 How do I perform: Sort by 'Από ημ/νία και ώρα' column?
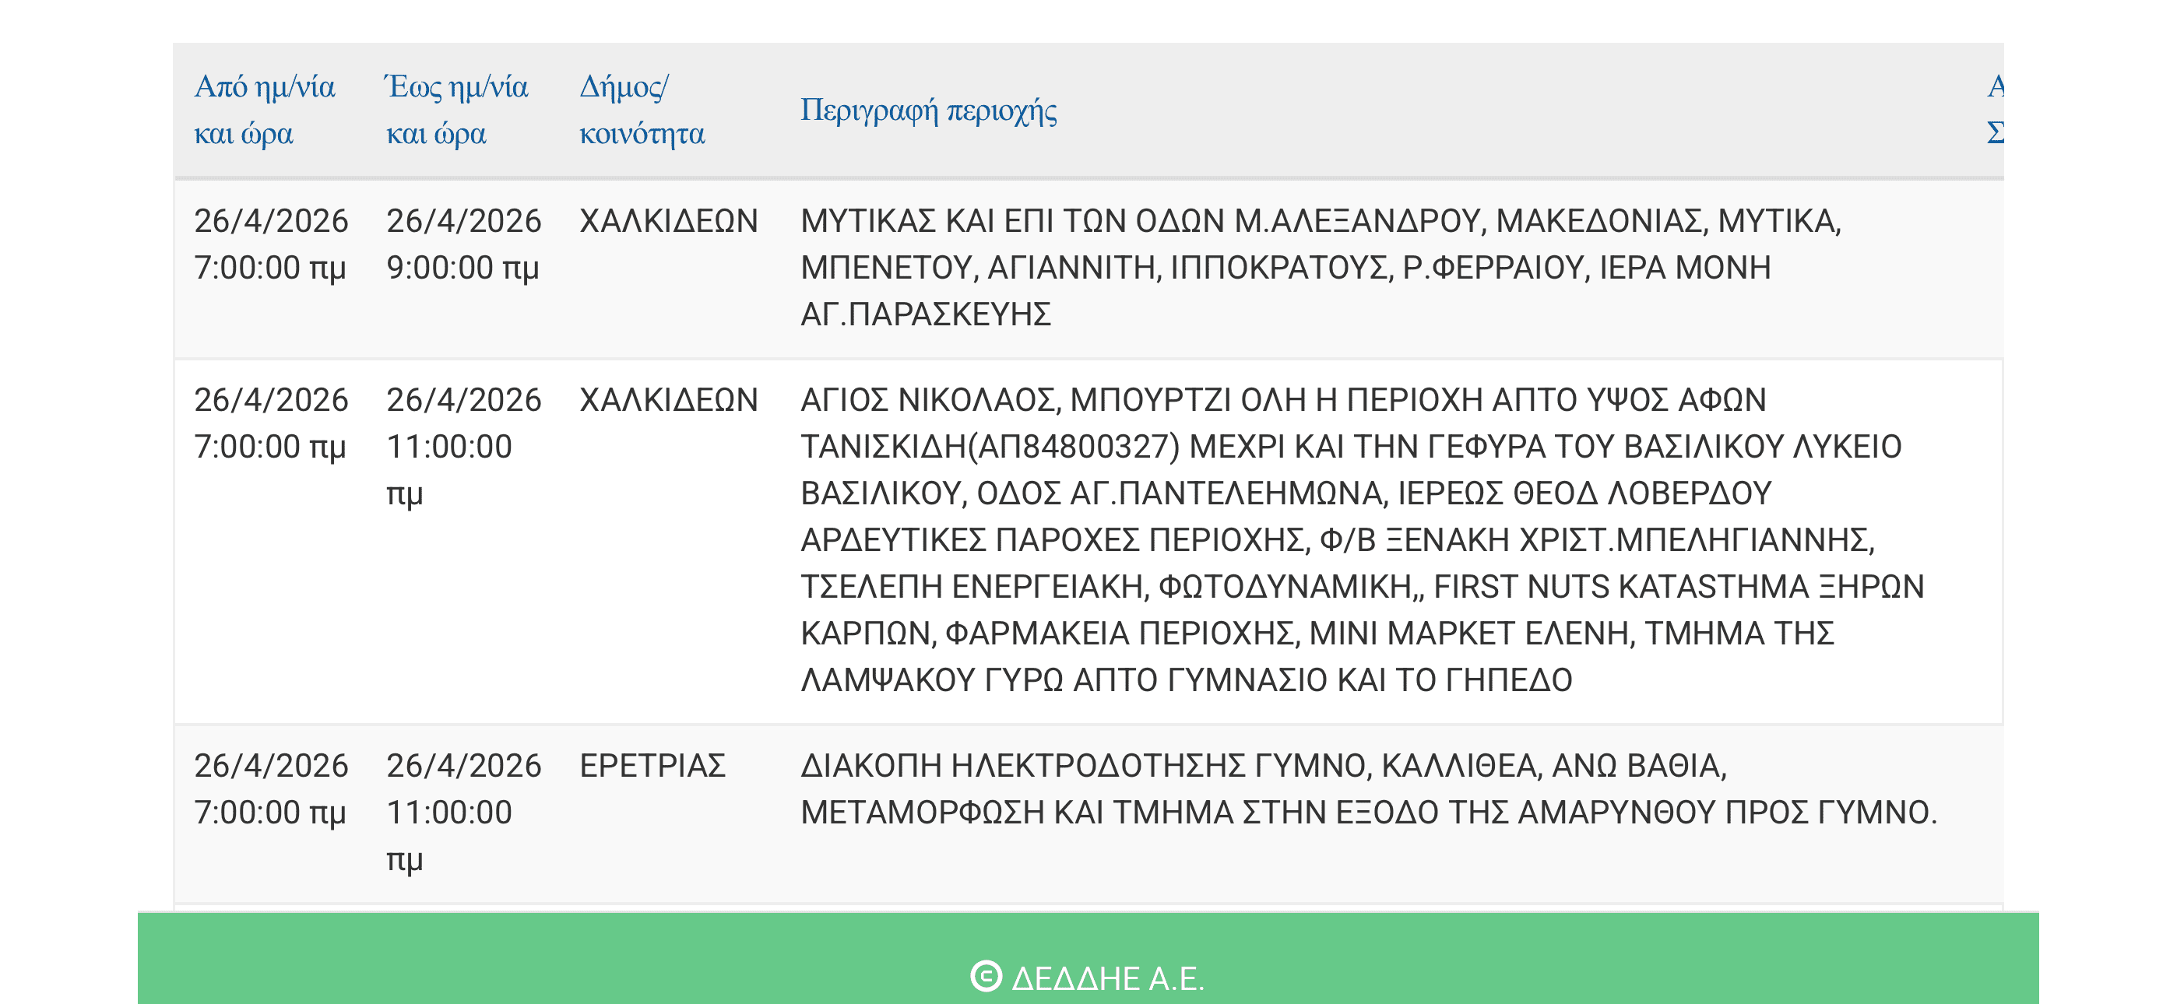point(265,110)
